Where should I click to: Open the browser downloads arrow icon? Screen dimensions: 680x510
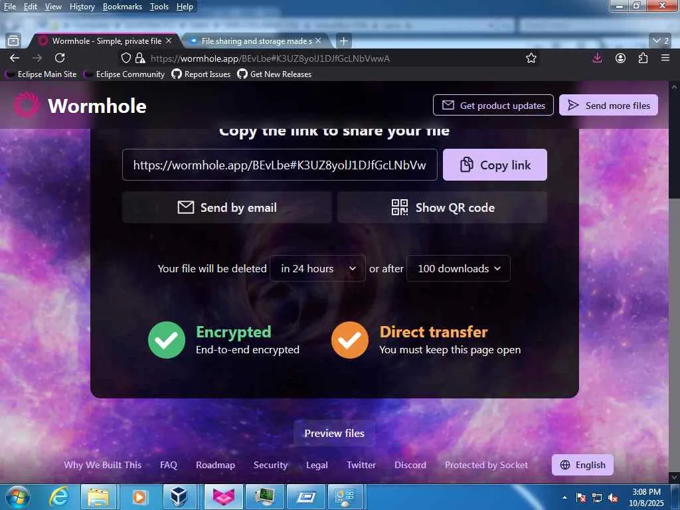(x=597, y=58)
